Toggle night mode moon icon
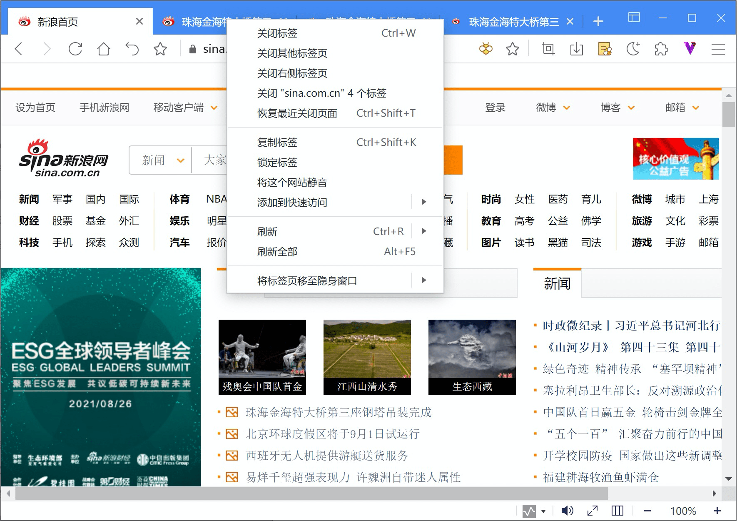 coord(633,49)
